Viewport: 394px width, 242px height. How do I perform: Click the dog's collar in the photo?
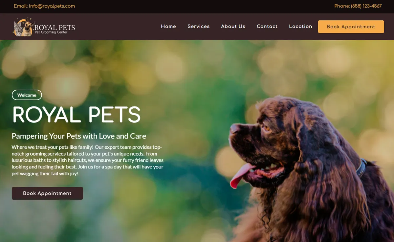coord(361,168)
